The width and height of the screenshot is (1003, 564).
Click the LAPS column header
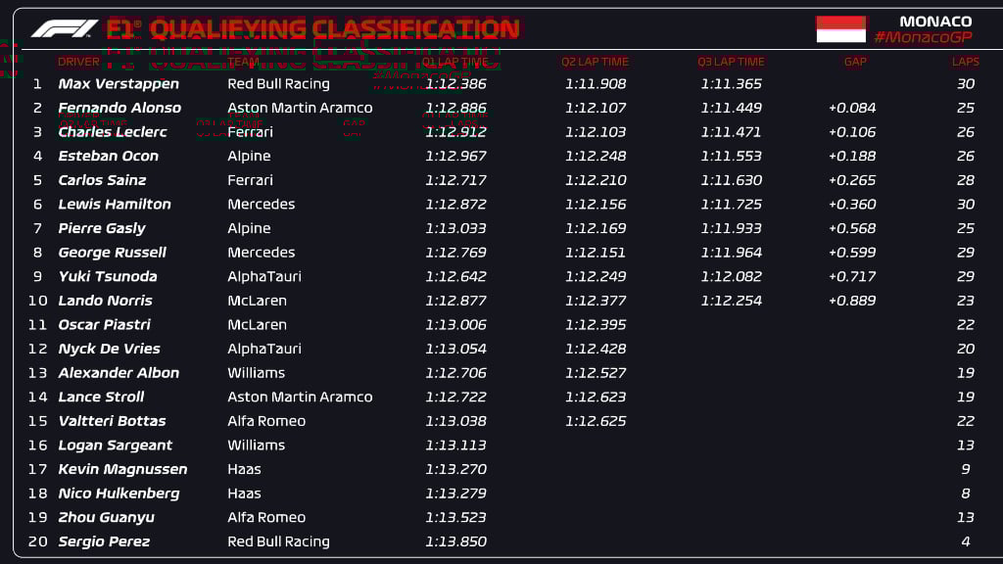coord(965,62)
